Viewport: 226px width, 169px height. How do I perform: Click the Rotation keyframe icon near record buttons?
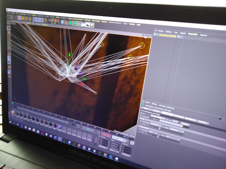tap(121, 139)
